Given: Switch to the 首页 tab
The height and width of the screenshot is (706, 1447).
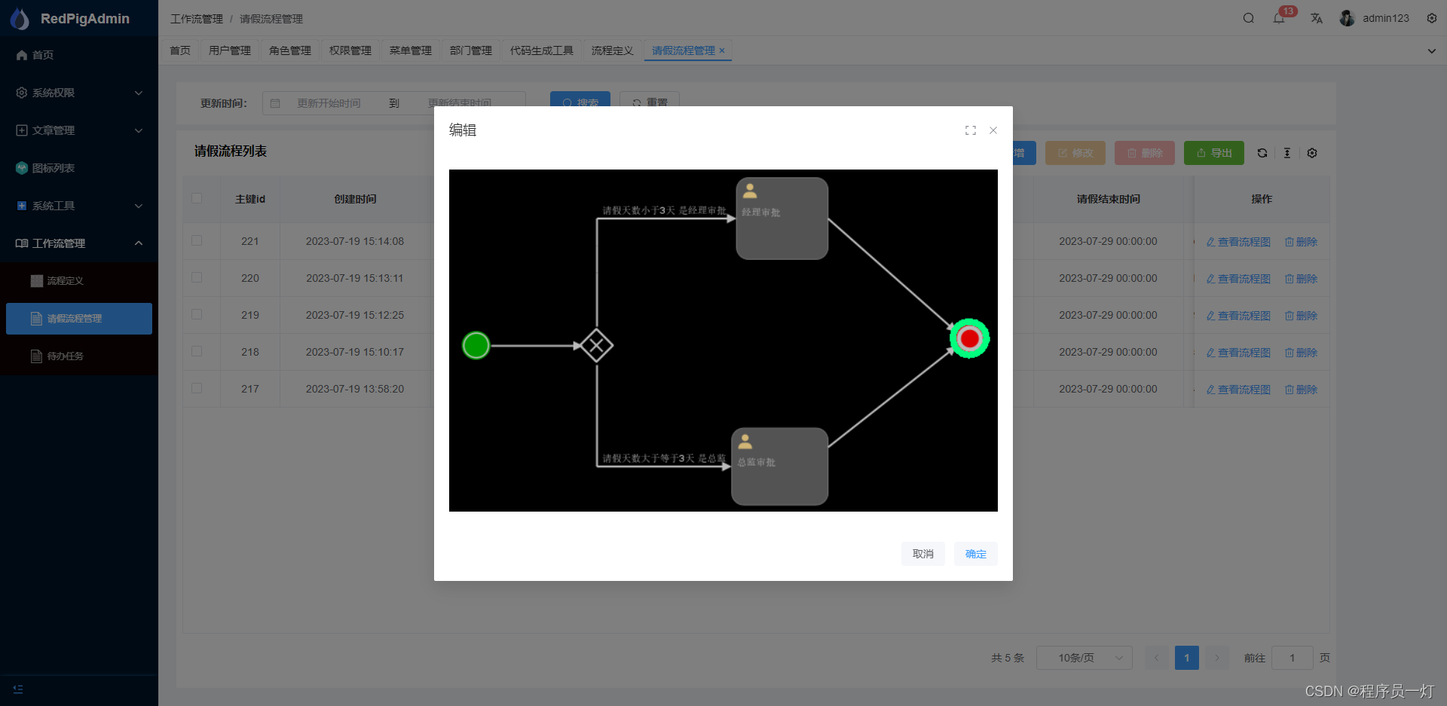Looking at the screenshot, I should pos(180,50).
